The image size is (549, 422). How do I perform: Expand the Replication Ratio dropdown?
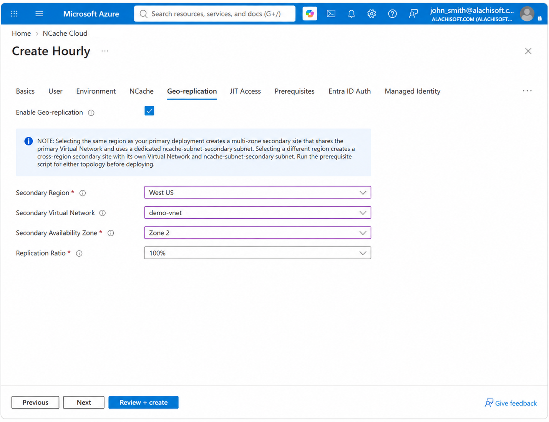257,253
